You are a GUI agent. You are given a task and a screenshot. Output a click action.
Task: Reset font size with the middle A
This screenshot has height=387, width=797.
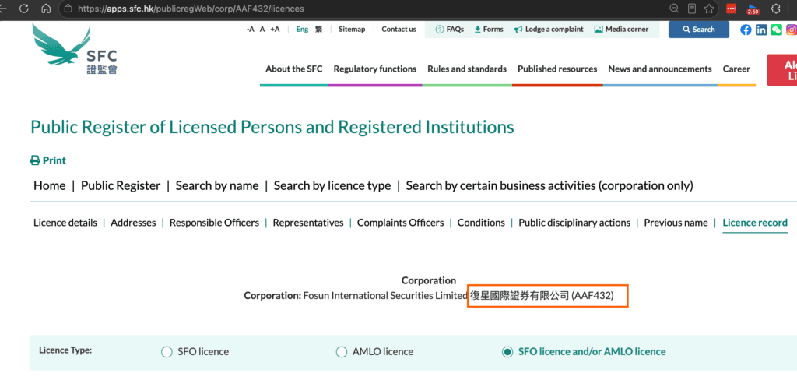click(262, 30)
